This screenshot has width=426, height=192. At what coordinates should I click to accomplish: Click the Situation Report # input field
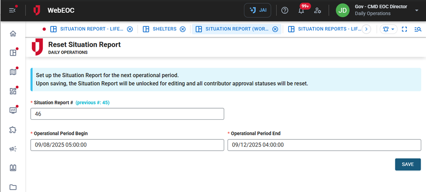pyautogui.click(x=127, y=114)
